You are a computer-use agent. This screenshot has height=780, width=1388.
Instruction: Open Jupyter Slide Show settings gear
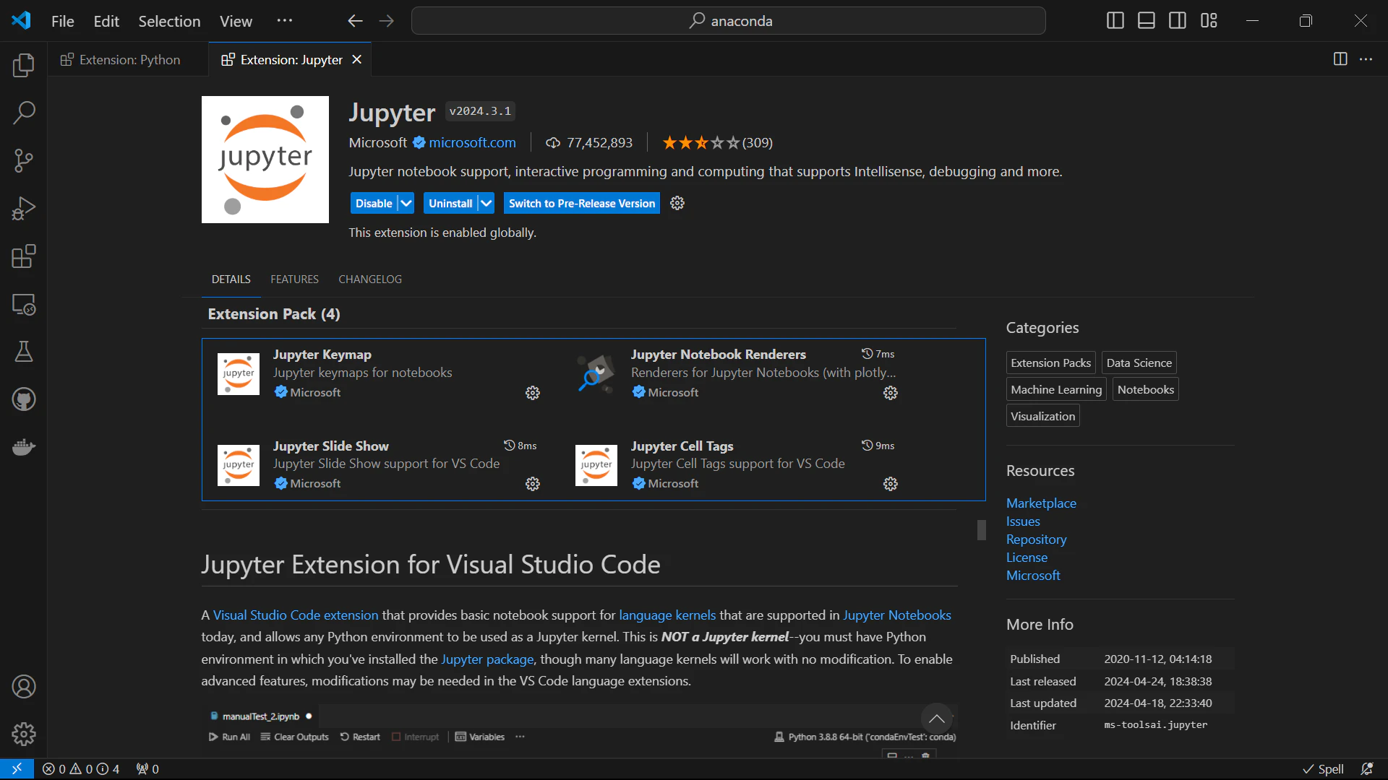(533, 484)
